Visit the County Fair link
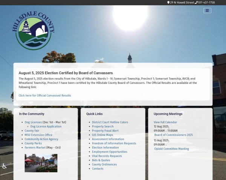 click(32, 130)
